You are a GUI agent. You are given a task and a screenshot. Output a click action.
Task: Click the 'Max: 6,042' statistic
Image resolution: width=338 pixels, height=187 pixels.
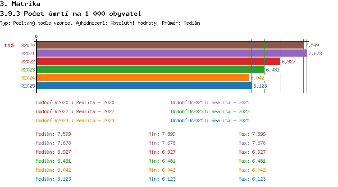point(252,170)
